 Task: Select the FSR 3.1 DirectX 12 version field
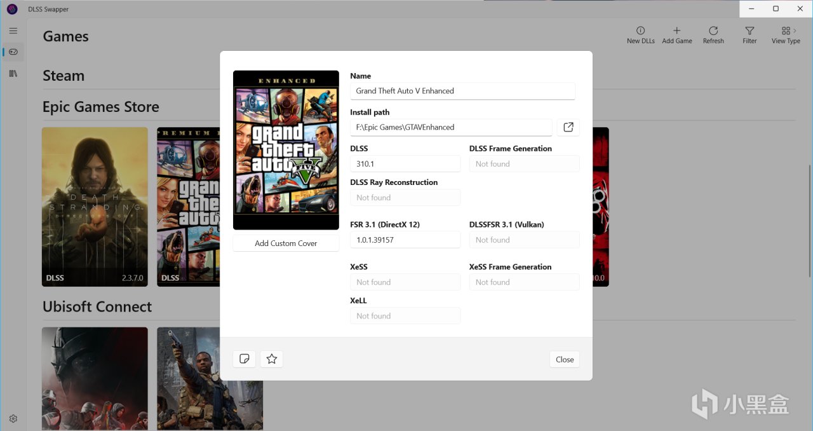(405, 240)
